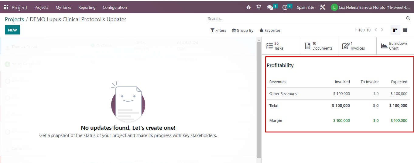Click the updates list vertical scrollbar
The height and width of the screenshot is (163, 414).
259,100
